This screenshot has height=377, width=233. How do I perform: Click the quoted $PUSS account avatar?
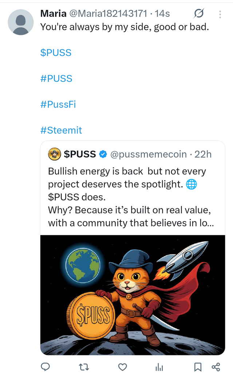pyautogui.click(x=54, y=154)
